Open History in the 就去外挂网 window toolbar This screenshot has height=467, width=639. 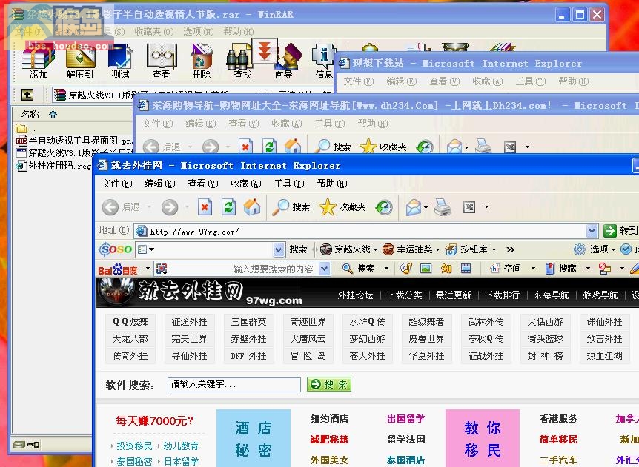click(384, 207)
